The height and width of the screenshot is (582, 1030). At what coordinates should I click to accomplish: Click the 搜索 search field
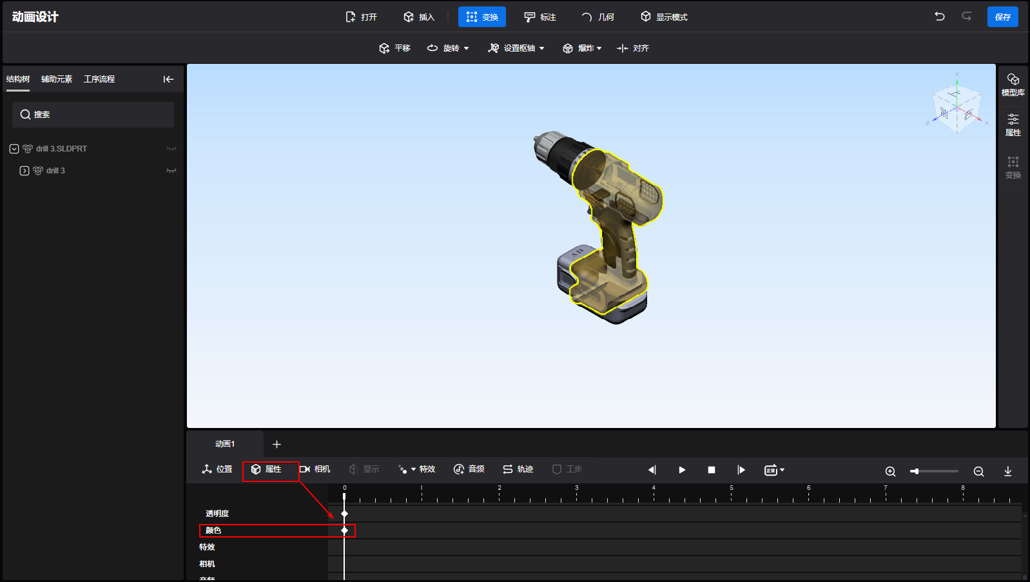(93, 115)
